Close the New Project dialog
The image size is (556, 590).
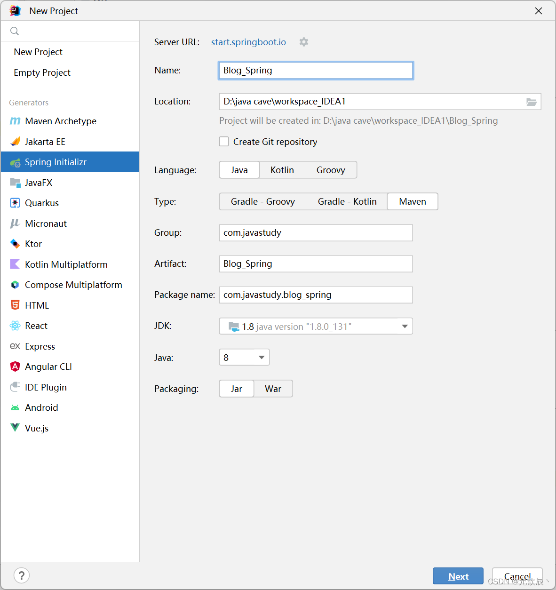pos(539,11)
